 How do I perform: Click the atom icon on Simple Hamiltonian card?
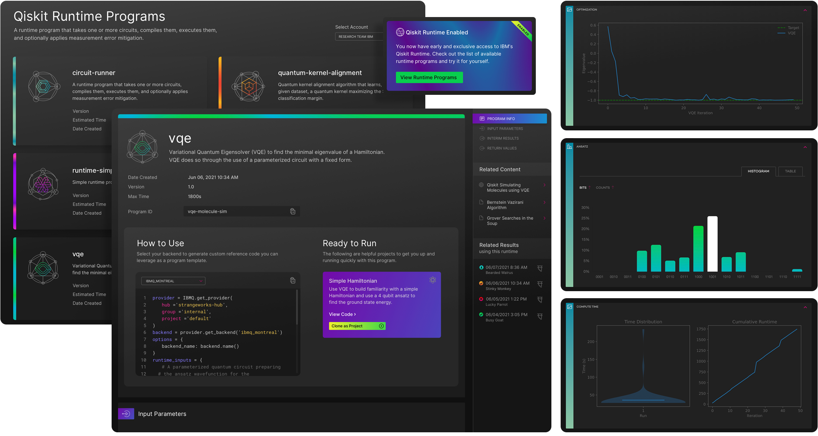point(432,280)
